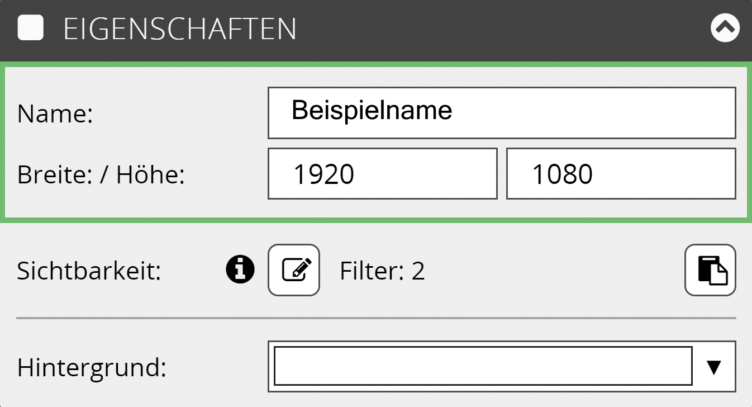The image size is (752, 407).
Task: Click the 'Breite: / Höhe:' label
Action: tap(101, 175)
